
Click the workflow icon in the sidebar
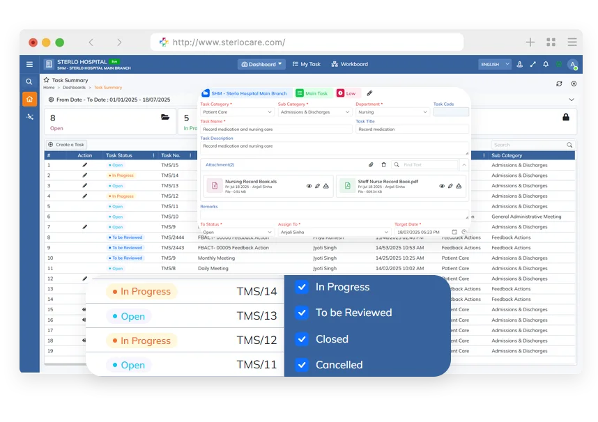[x=29, y=116]
